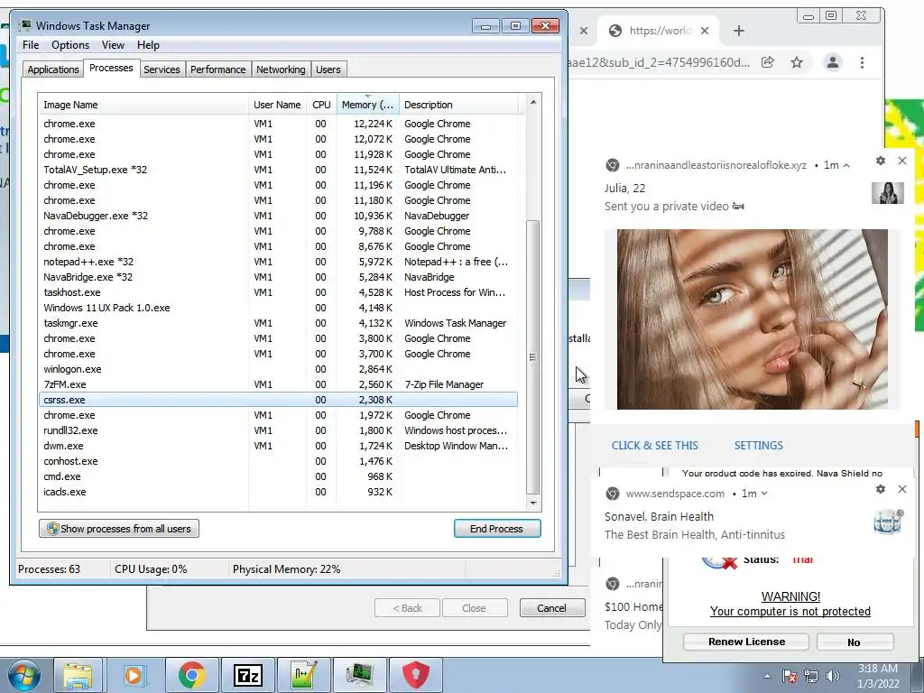Open Windows Start menu orb

[x=23, y=675]
